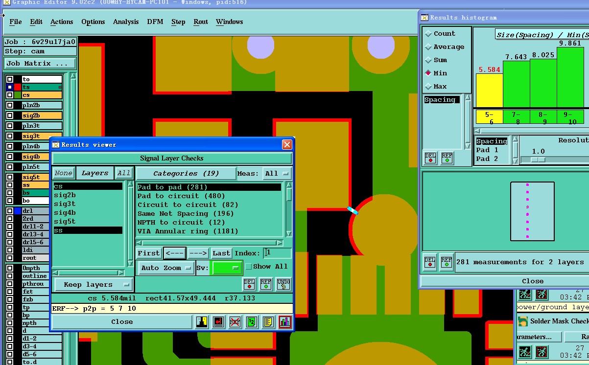Click DEL icon beside the measurements status text
The width and height of the screenshot is (589, 365).
(x=430, y=262)
